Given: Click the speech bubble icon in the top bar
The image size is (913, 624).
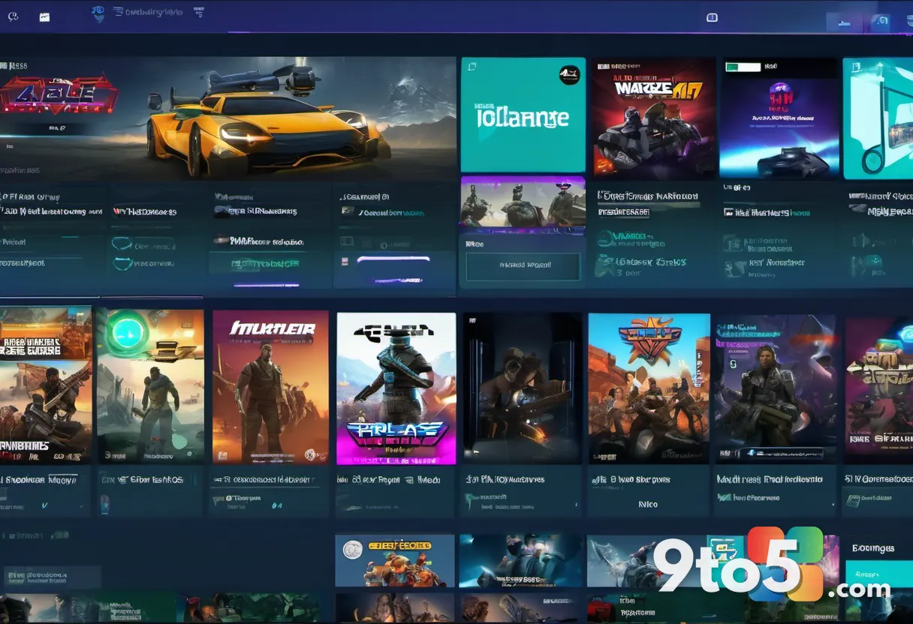Looking at the screenshot, I should tap(13, 16).
